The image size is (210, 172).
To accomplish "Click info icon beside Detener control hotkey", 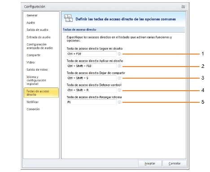I will [x=119, y=90].
